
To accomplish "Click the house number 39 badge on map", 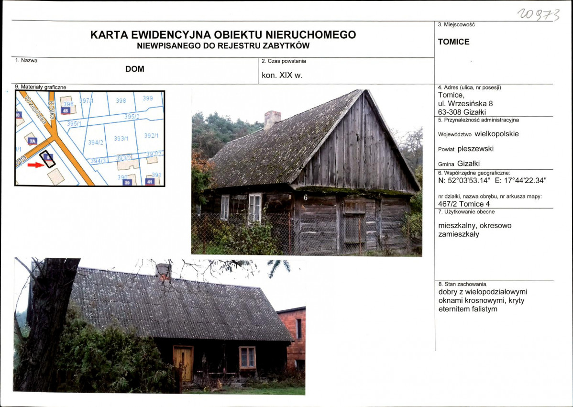I will [127, 182].
